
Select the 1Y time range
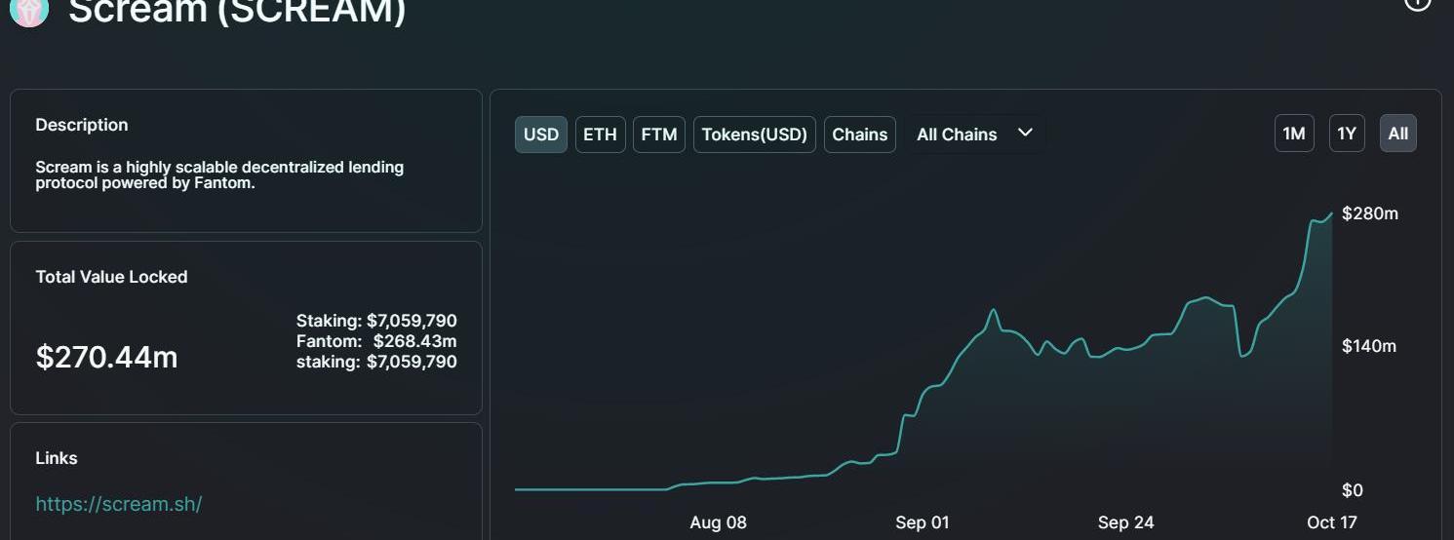1347,134
